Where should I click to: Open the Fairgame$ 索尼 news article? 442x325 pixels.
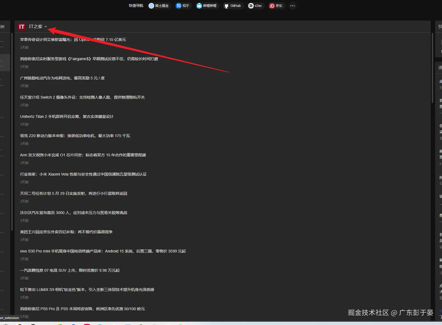click(x=89, y=59)
